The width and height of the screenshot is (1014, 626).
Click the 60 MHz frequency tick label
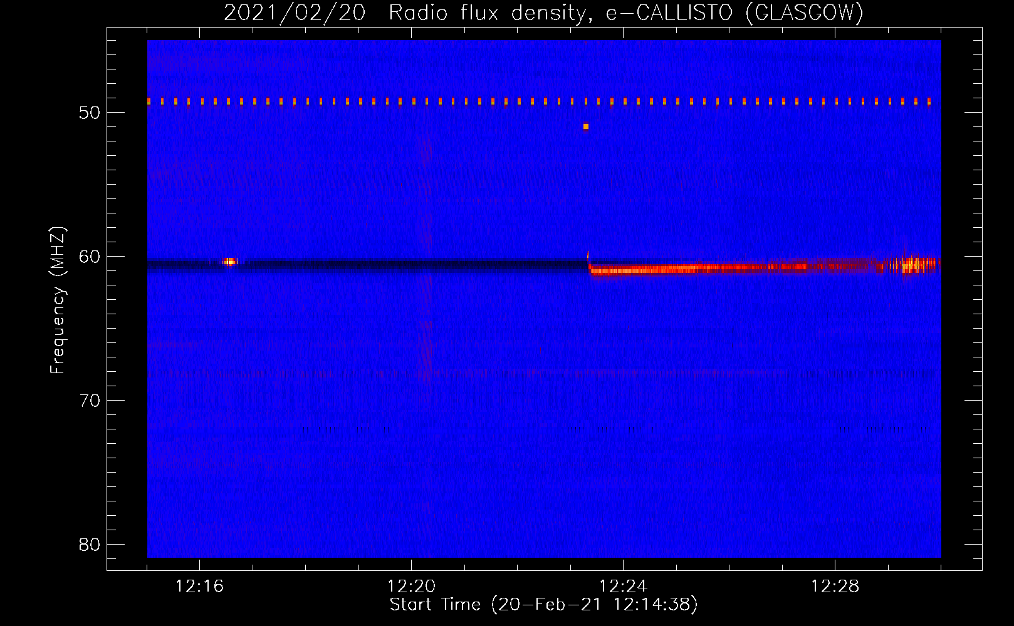90,257
